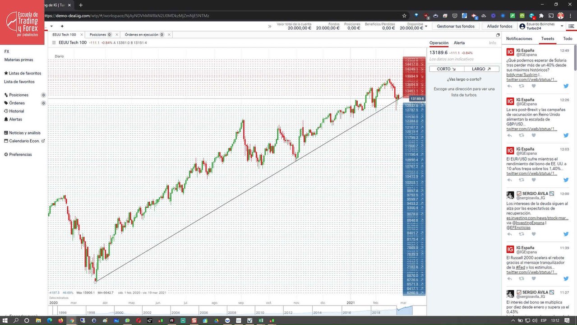This screenshot has height=325, width=577.
Task: Switch to the Todo tab
Action: (x=568, y=39)
